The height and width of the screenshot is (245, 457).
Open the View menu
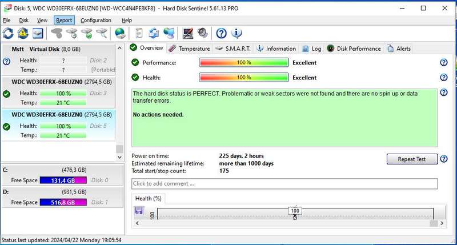coord(42,21)
